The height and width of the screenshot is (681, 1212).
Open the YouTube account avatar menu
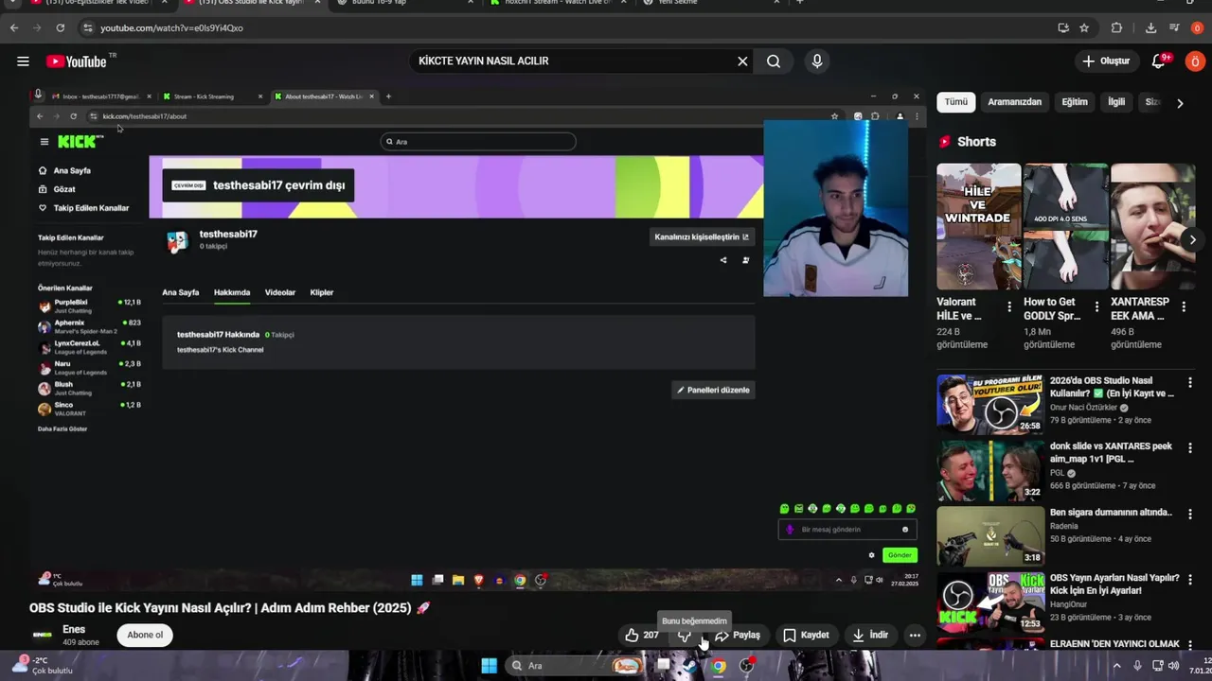click(x=1195, y=61)
